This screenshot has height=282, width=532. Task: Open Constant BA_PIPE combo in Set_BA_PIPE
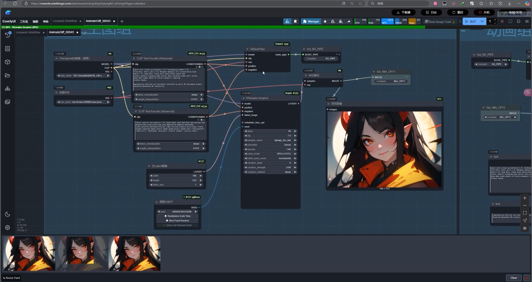pos(321,59)
